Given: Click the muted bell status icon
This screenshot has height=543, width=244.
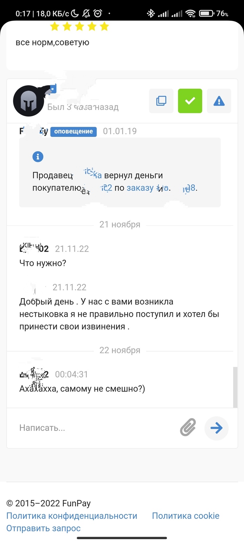Looking at the screenshot, I should [86, 14].
